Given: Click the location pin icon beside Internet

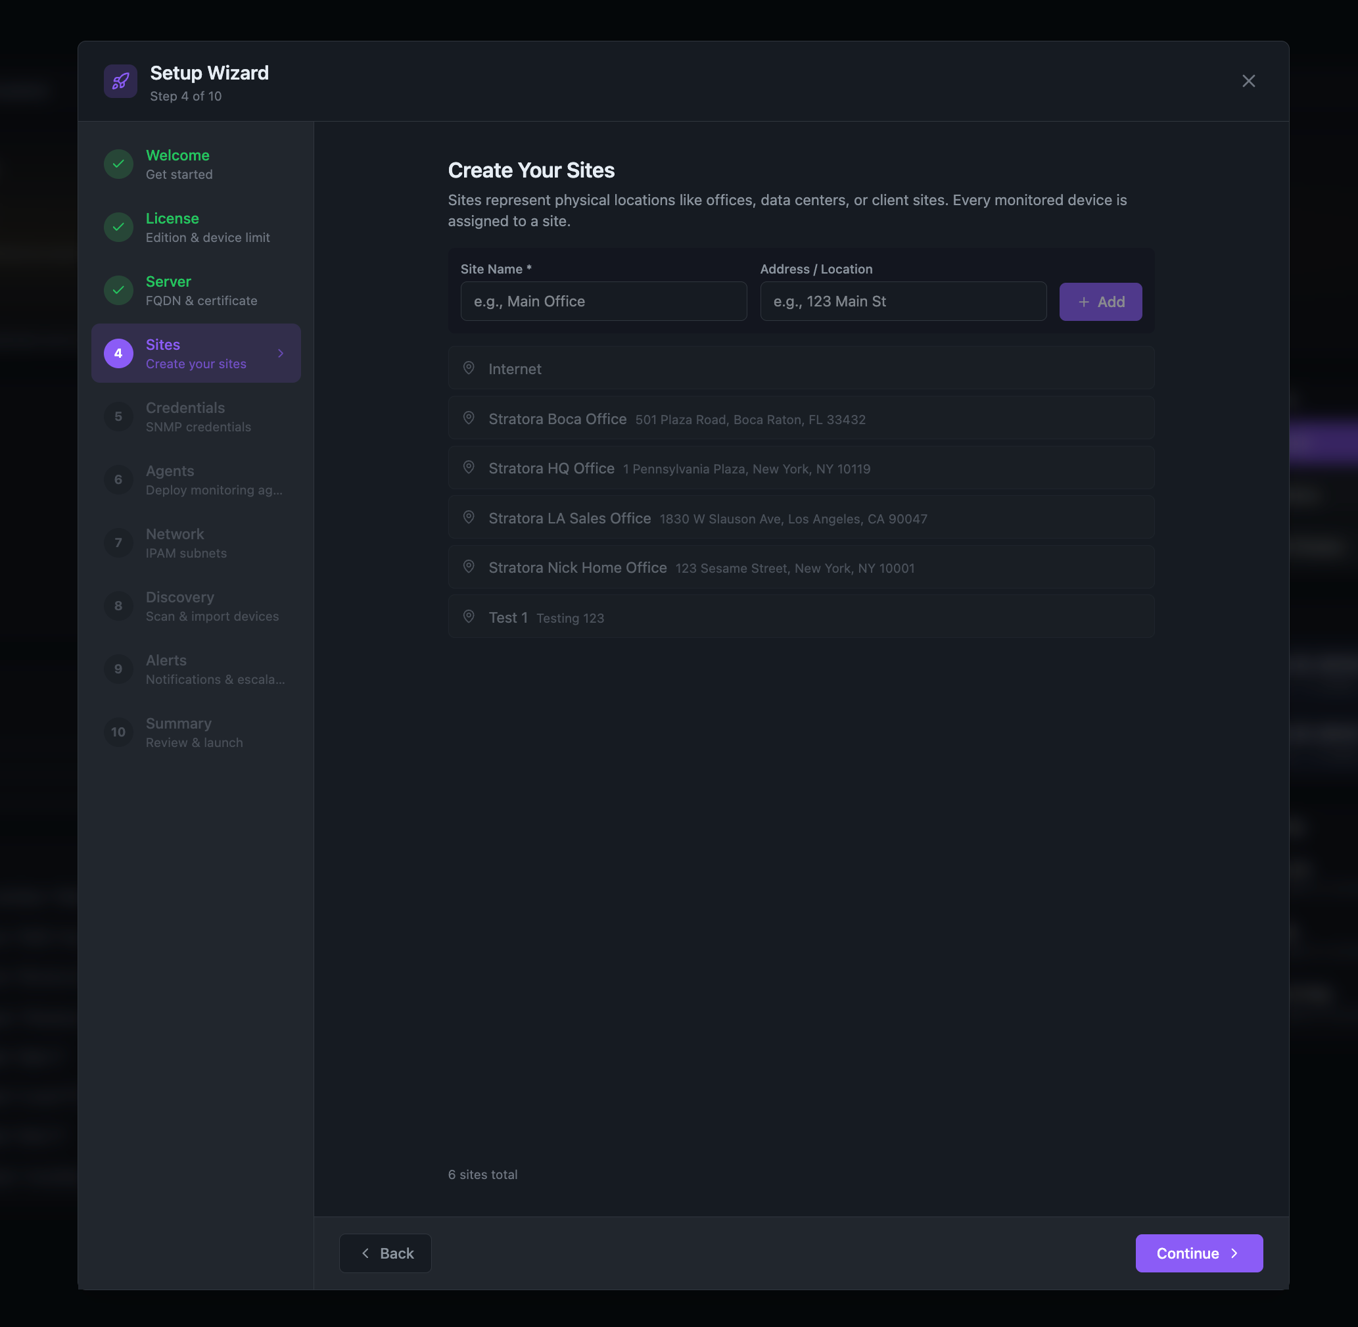Looking at the screenshot, I should click(x=469, y=368).
